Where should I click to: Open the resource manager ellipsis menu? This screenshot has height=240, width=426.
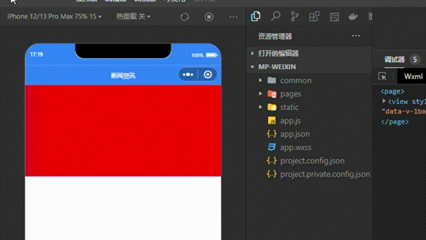click(355, 36)
